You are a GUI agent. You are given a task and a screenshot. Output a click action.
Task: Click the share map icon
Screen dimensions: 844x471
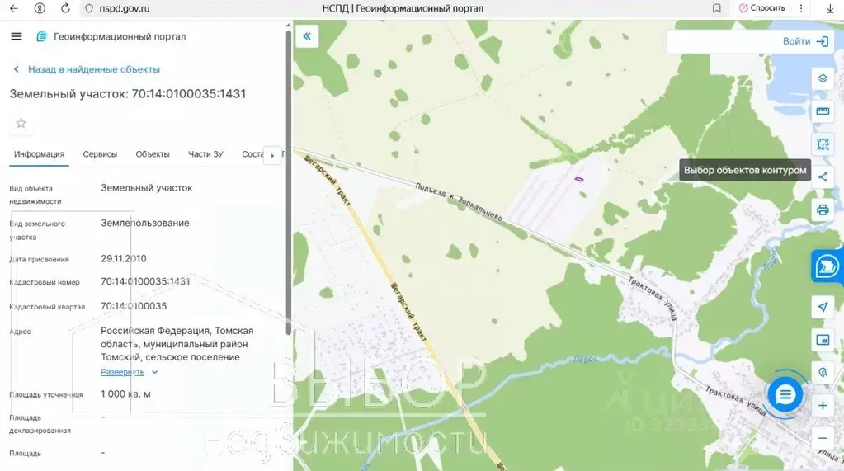(822, 176)
